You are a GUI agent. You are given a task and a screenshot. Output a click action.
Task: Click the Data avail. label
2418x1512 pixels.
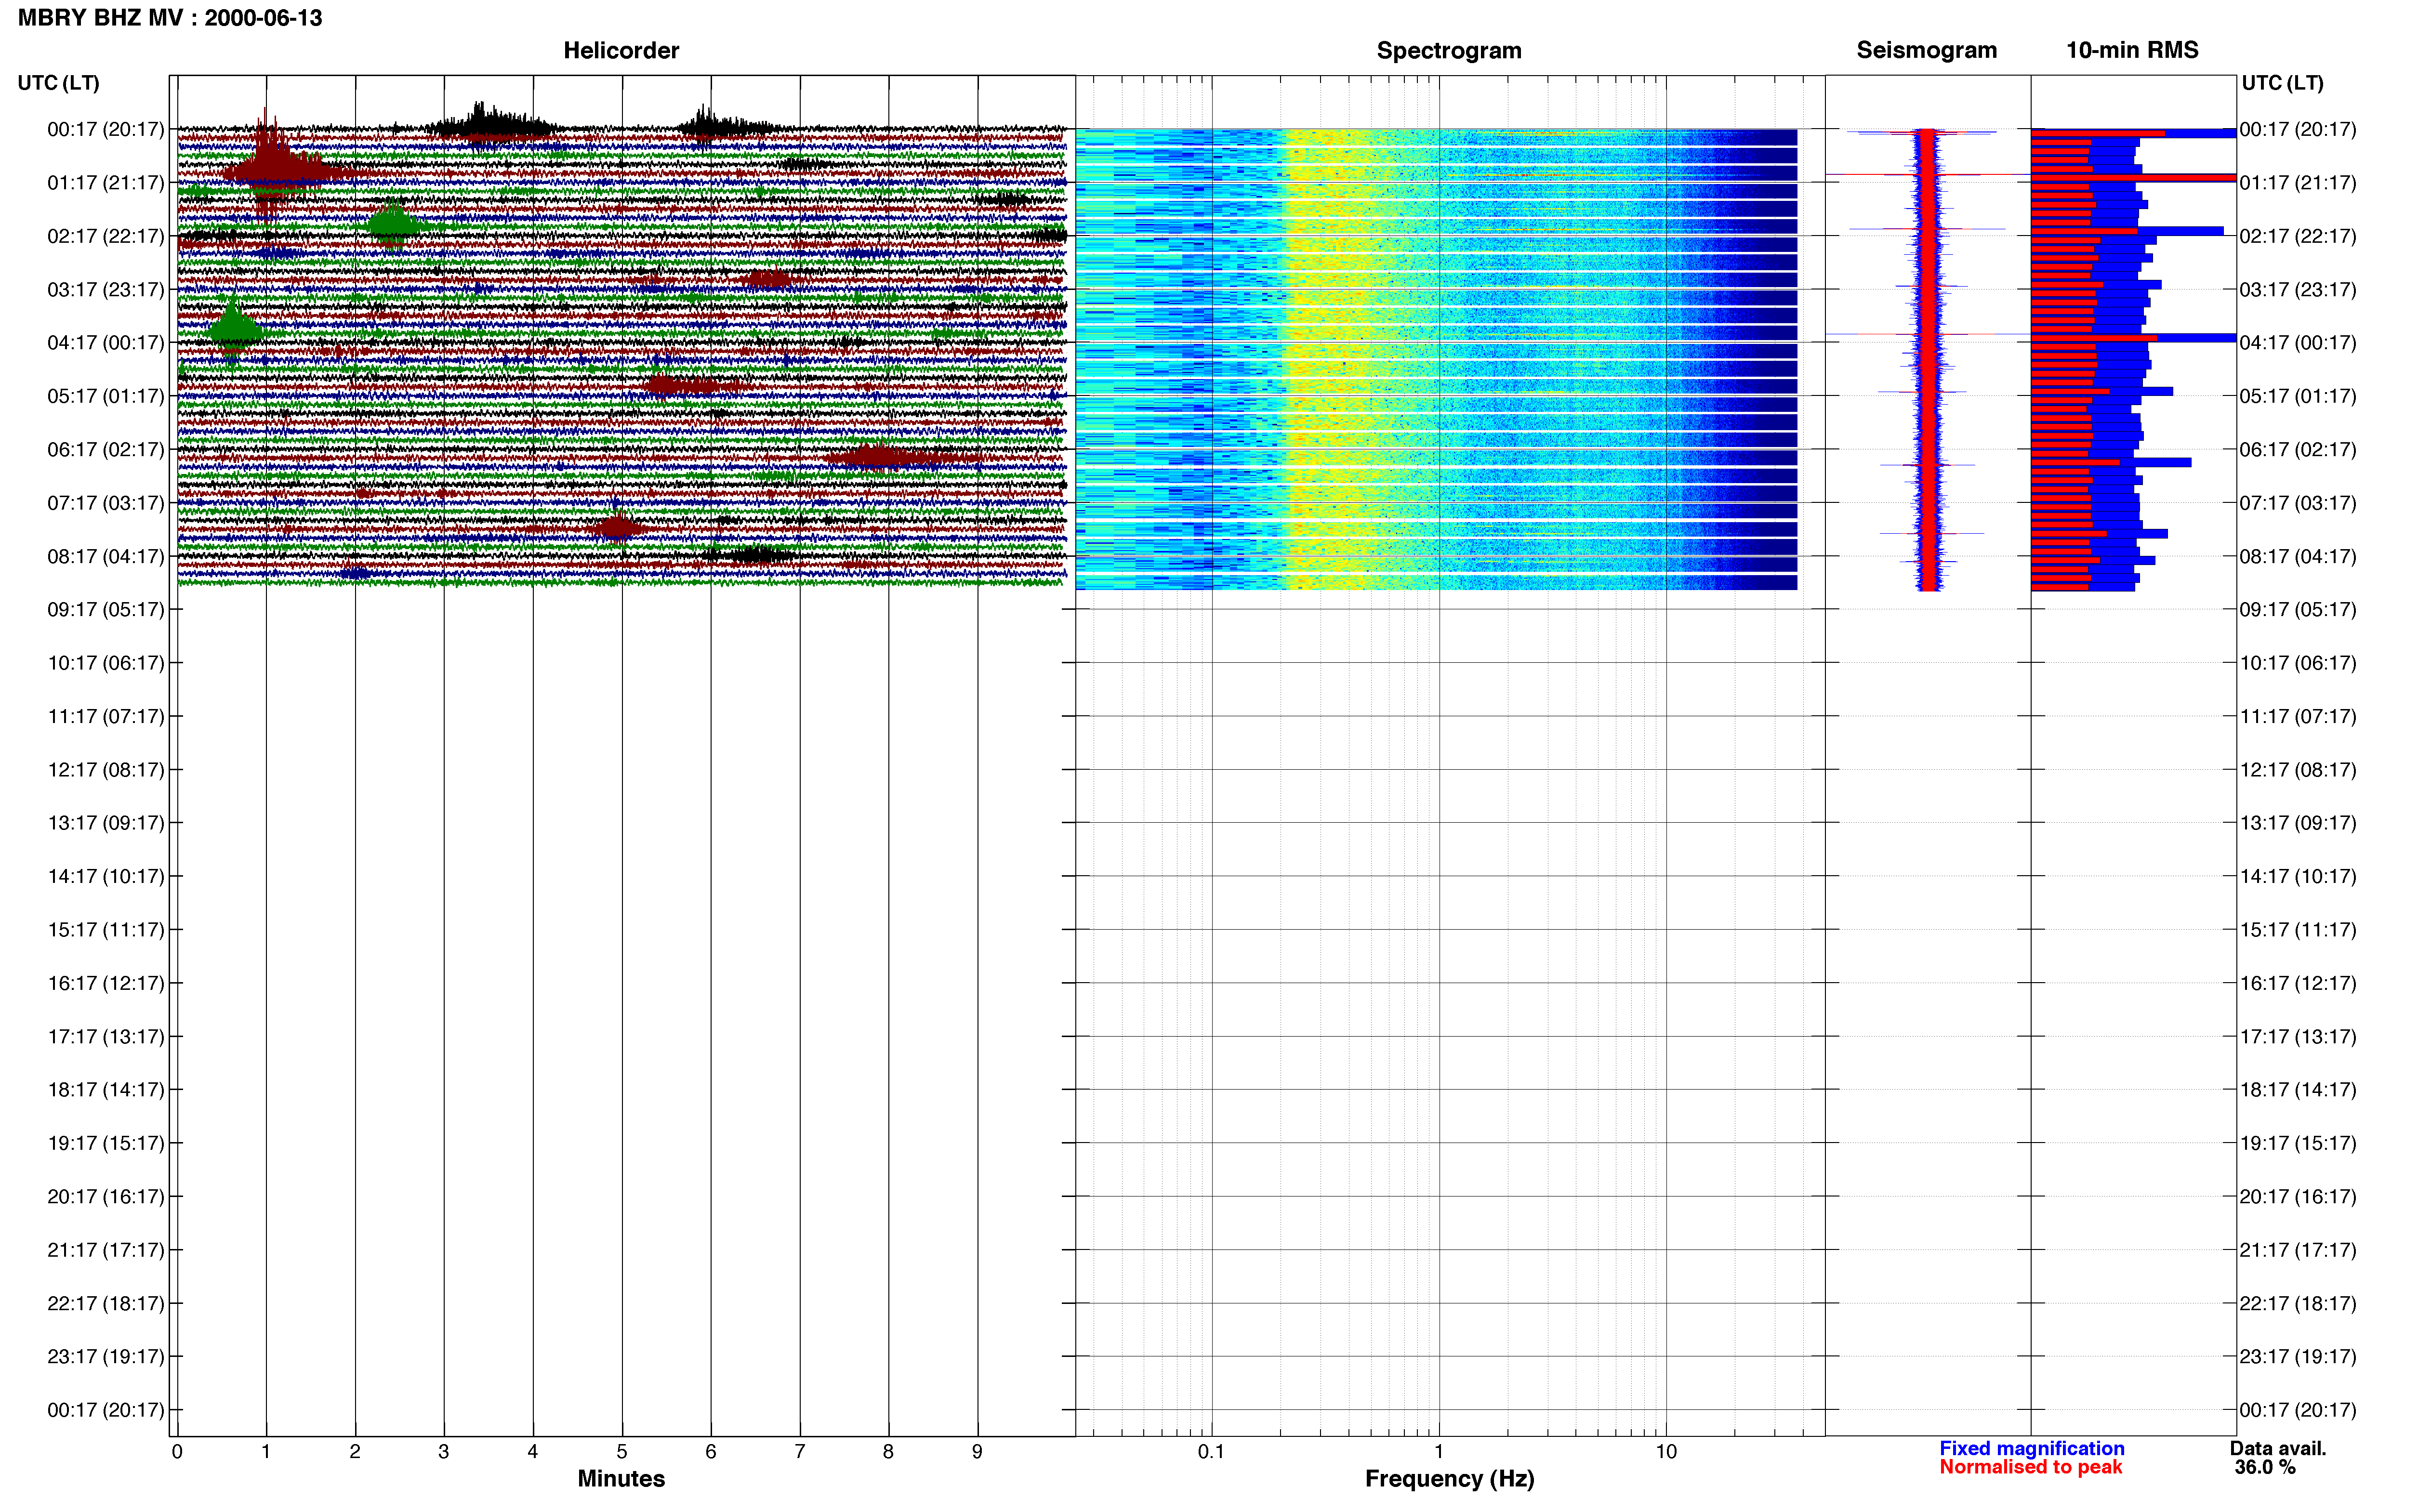(2278, 1448)
